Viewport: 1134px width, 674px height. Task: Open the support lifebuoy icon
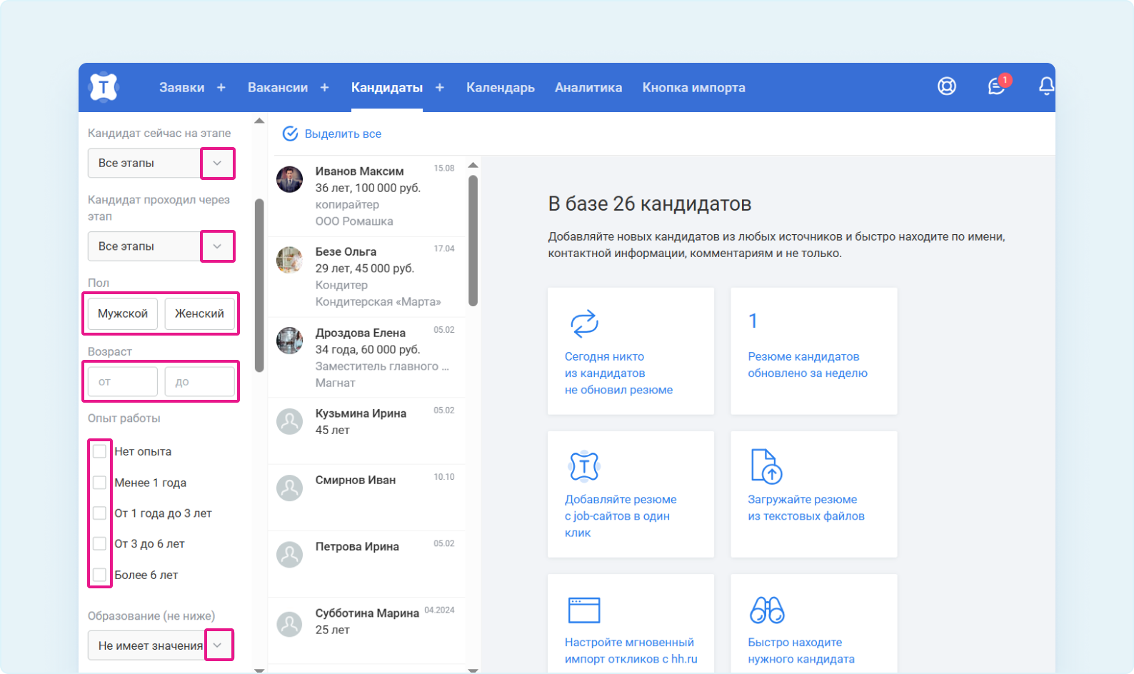click(946, 86)
